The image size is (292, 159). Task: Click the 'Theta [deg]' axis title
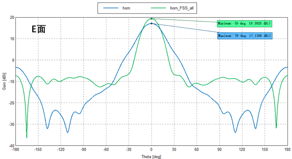coord(151,157)
